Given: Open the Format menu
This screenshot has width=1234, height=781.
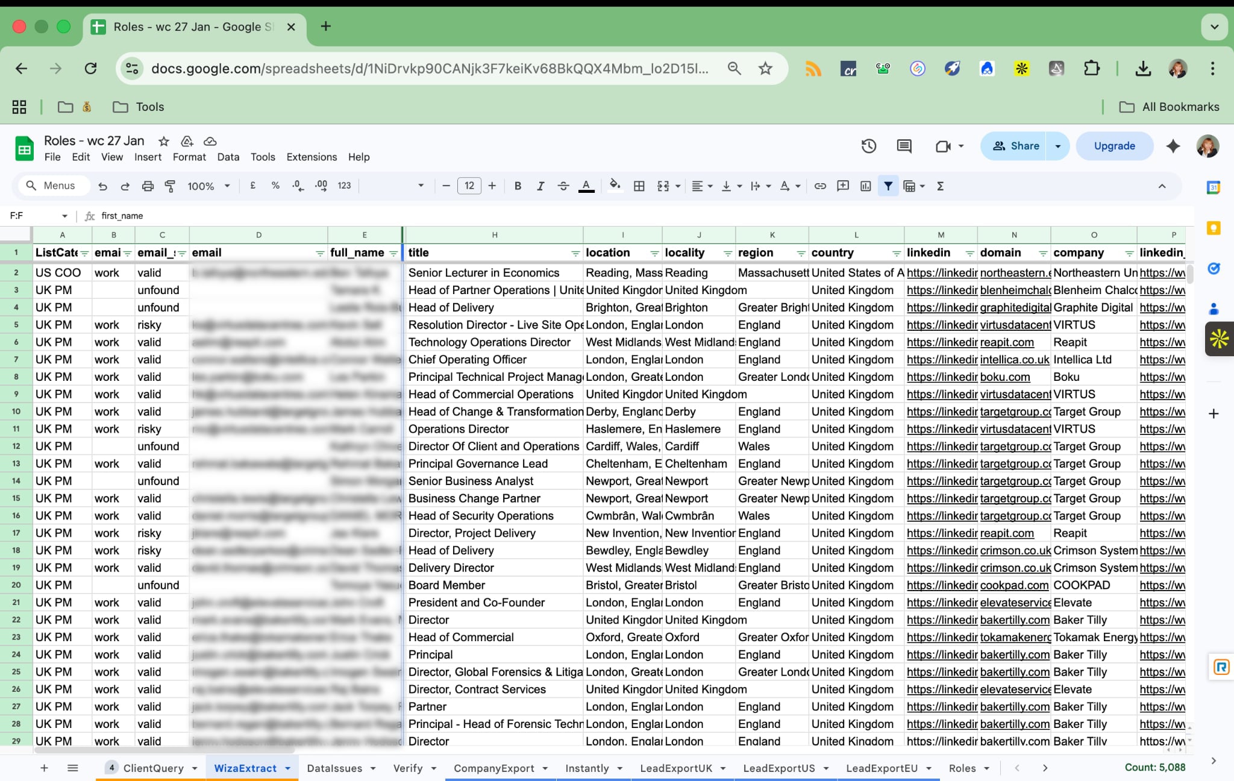Looking at the screenshot, I should pos(189,157).
